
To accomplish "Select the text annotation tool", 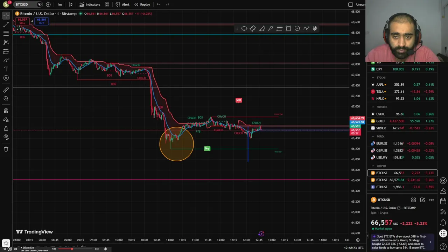I will [x=6, y=69].
